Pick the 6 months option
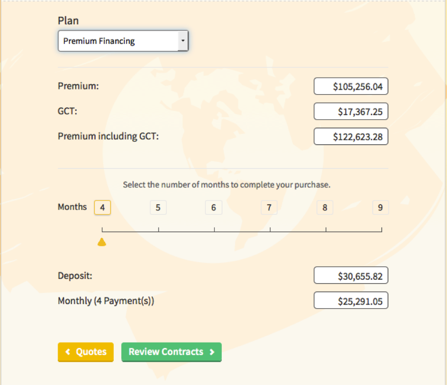 (x=214, y=207)
